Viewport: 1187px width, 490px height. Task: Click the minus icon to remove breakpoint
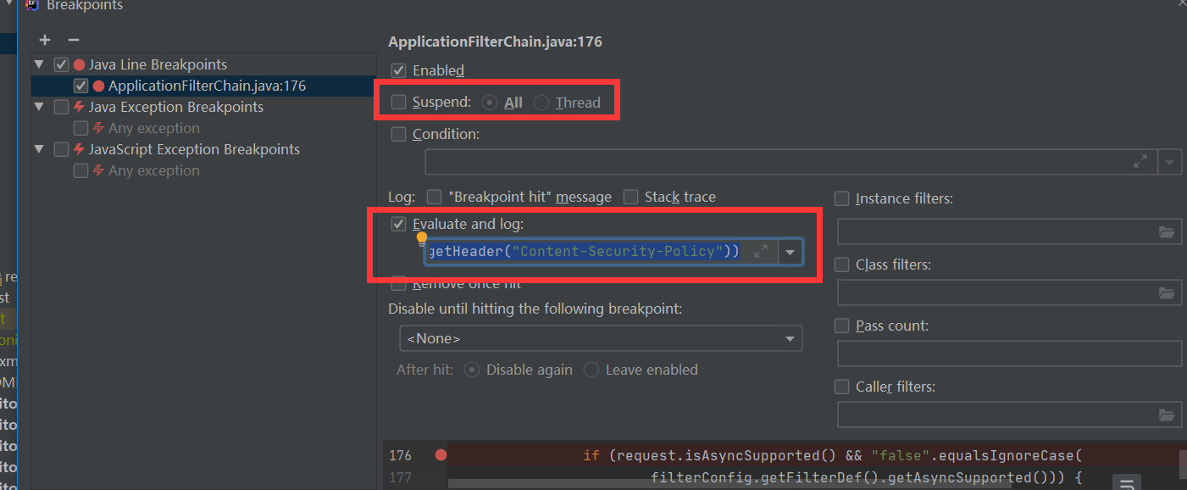tap(74, 40)
